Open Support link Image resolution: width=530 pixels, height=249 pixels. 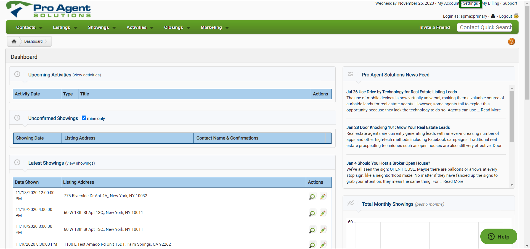[x=510, y=3]
